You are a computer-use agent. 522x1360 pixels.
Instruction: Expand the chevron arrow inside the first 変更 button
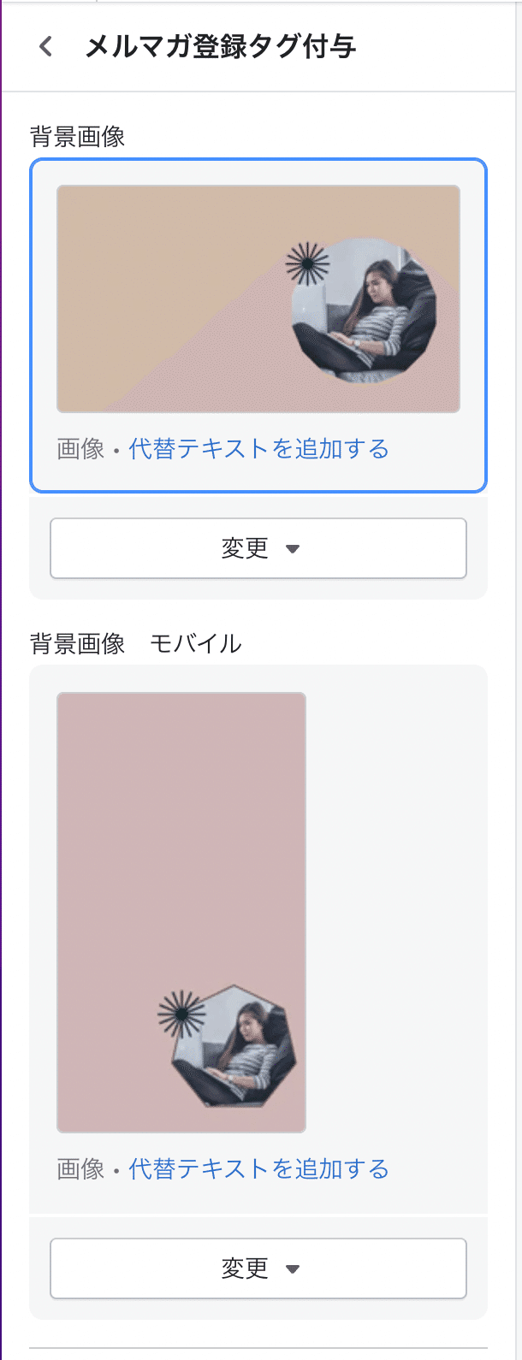click(x=292, y=548)
